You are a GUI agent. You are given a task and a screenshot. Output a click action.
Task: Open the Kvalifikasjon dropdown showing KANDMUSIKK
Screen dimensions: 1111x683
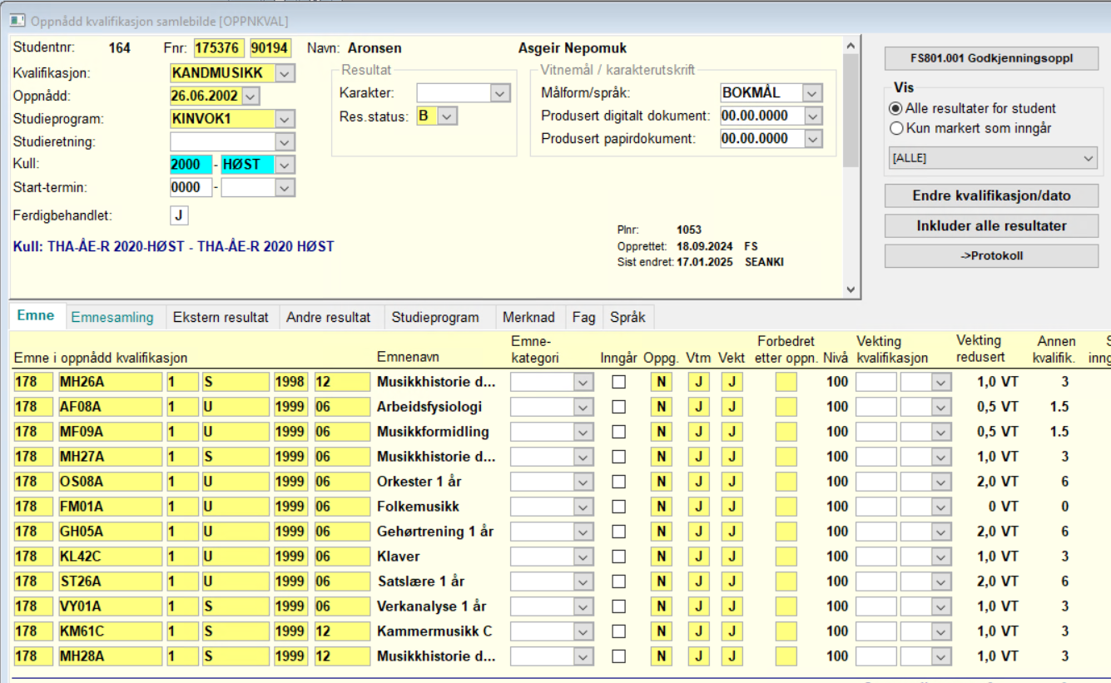[285, 73]
